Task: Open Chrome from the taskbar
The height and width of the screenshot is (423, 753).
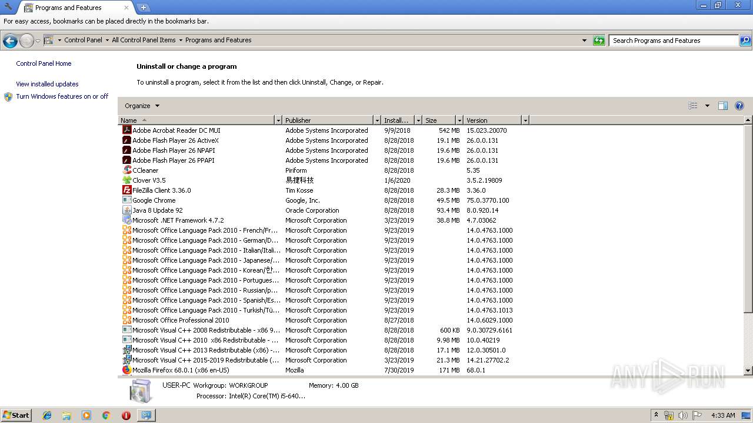Action: click(106, 415)
